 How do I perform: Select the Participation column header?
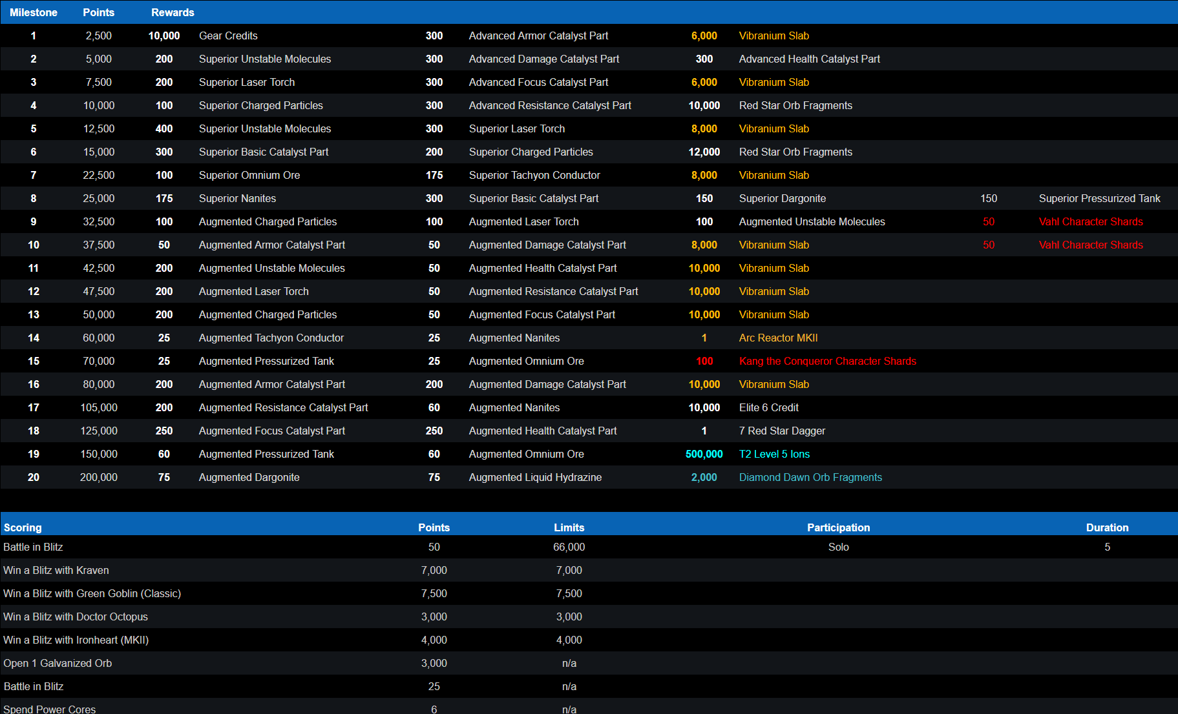tap(838, 527)
